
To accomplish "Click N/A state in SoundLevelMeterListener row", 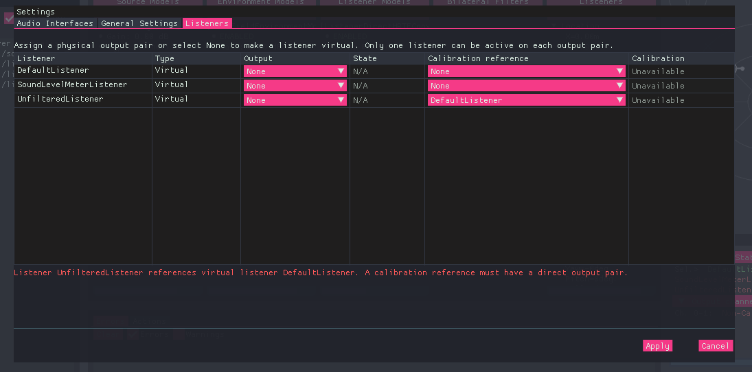I will [x=360, y=86].
